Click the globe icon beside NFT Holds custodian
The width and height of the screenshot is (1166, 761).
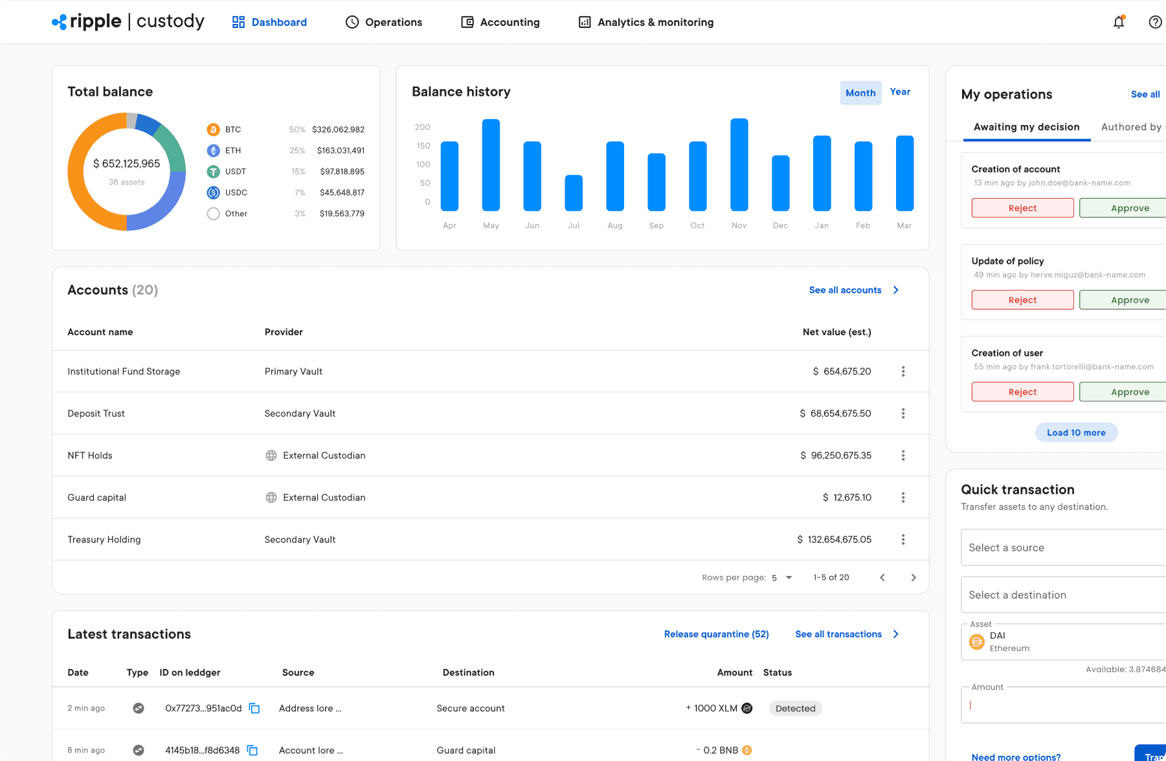[x=271, y=455]
